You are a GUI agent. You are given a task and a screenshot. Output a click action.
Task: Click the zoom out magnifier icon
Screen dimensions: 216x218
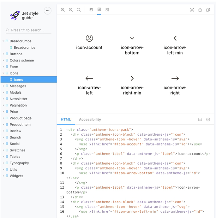coord(71,10)
